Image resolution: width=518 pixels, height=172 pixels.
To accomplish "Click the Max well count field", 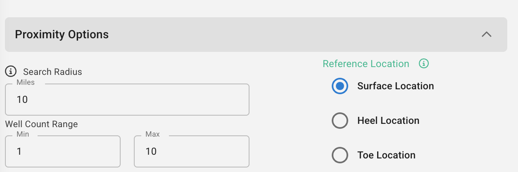I will (x=192, y=151).
